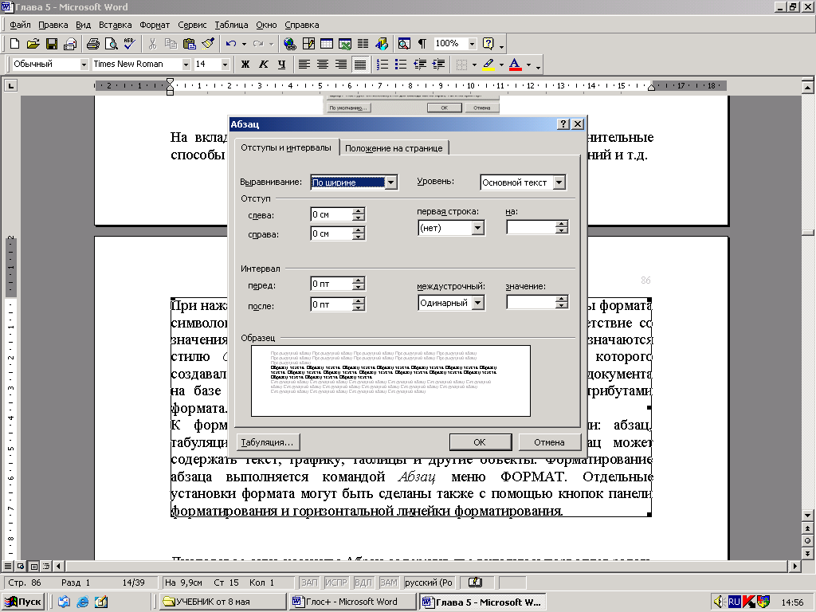Open the Columns toolbar button
The height and width of the screenshot is (612, 816).
click(363, 44)
